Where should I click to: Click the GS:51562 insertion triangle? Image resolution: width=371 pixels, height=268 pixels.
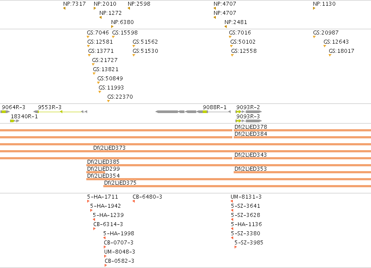[x=134, y=46]
